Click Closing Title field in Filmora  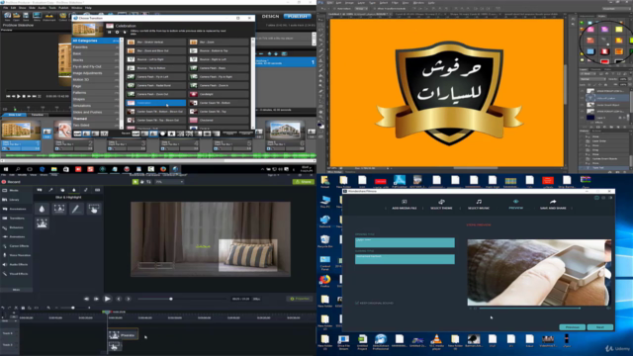(x=405, y=259)
